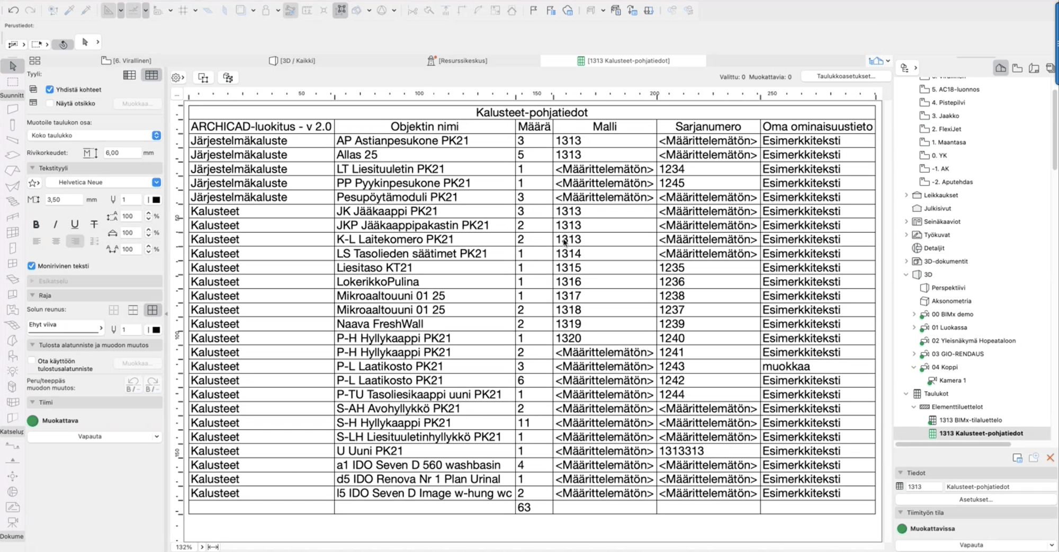Click the undo format change button
The height and width of the screenshot is (552, 1059).
pyautogui.click(x=133, y=384)
